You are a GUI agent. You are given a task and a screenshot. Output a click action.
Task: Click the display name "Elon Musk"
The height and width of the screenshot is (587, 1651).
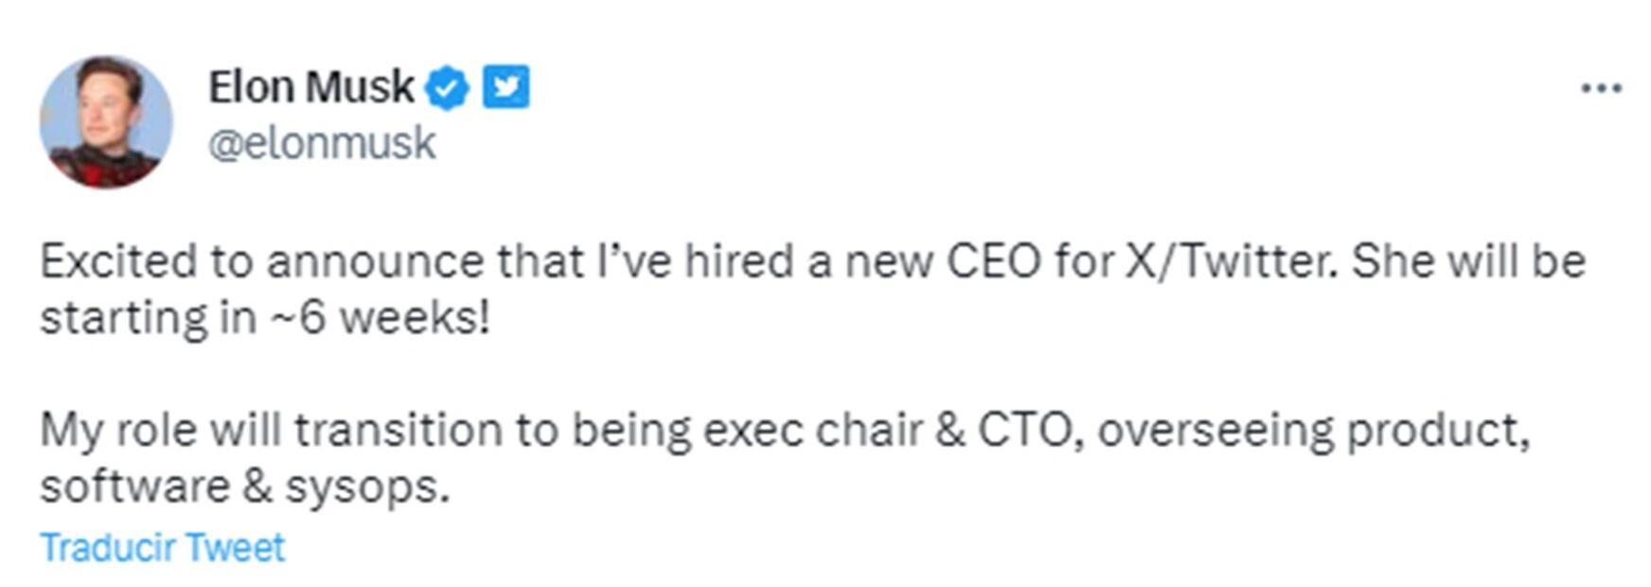point(311,87)
